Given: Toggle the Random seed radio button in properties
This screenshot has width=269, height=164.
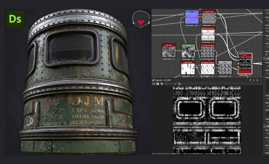Looking at the screenshot, I should pos(266,54).
